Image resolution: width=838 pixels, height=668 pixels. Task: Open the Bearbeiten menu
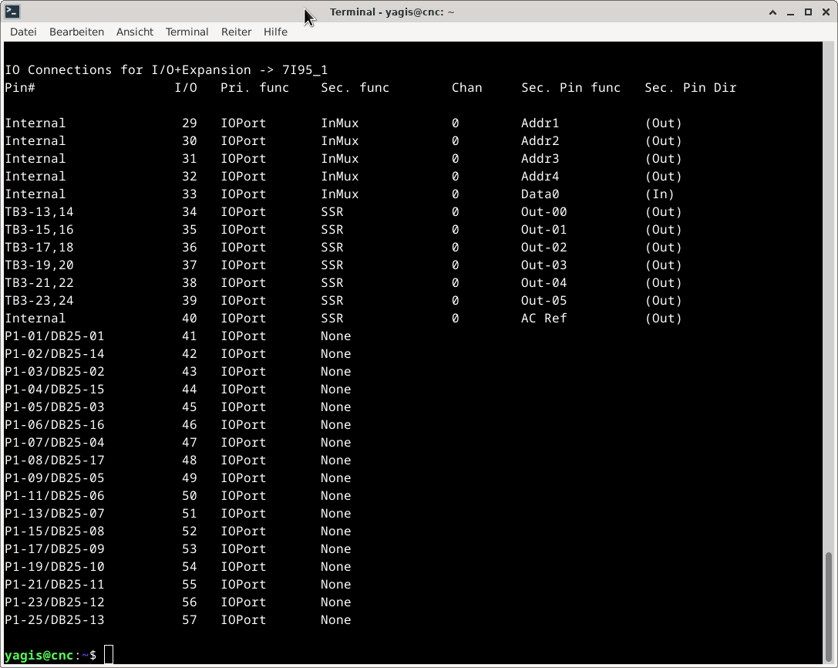pyautogui.click(x=76, y=32)
